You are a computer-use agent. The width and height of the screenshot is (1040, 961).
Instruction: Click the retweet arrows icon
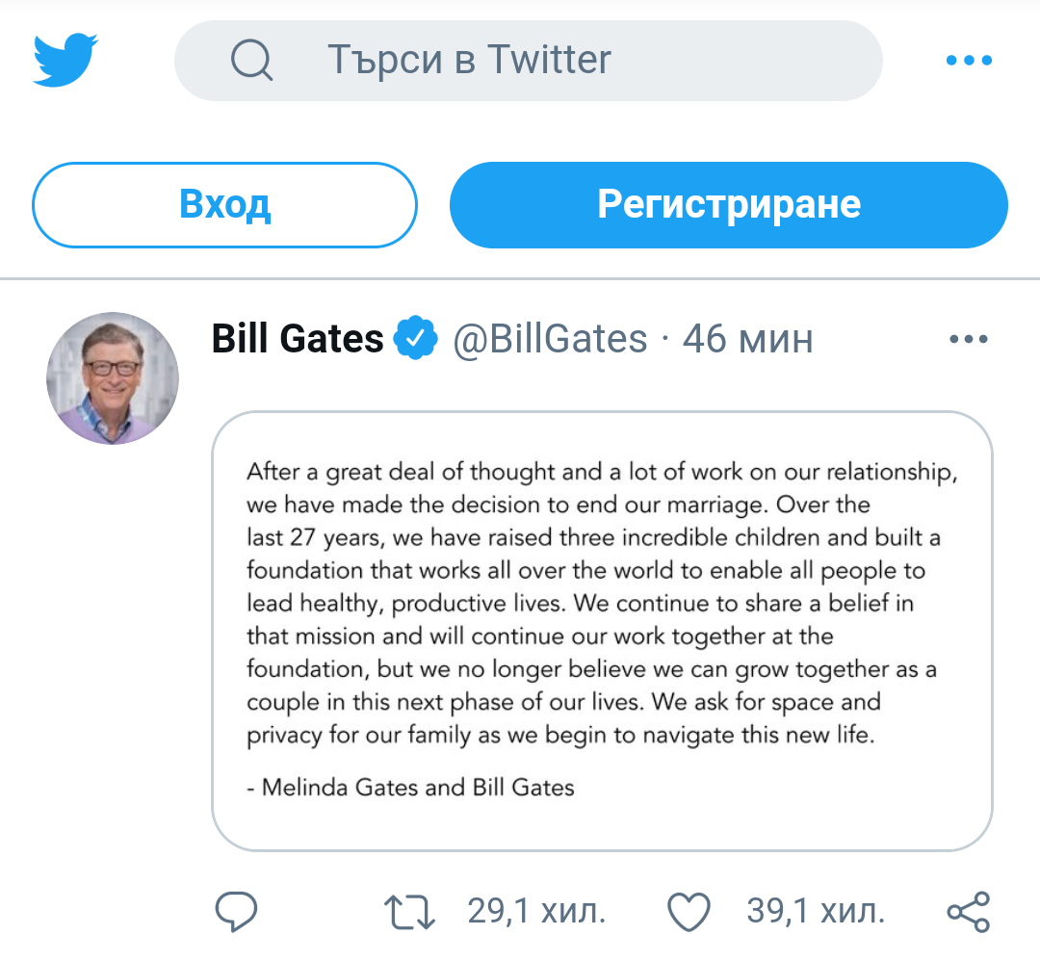[410, 911]
